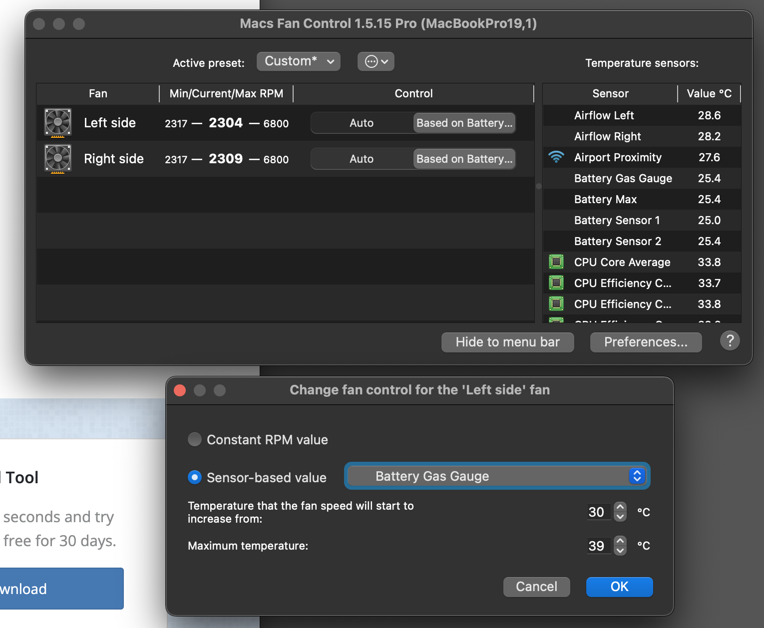
Task: Click the CPU Core Average chip icon
Action: click(556, 262)
